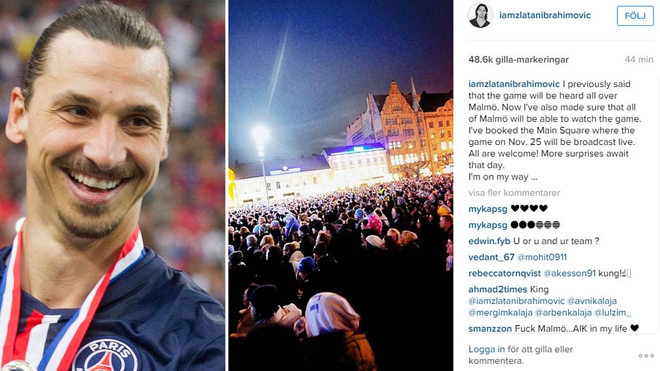Open the smanzzon commenter profile
Image resolution: width=660 pixels, height=371 pixels.
490,328
